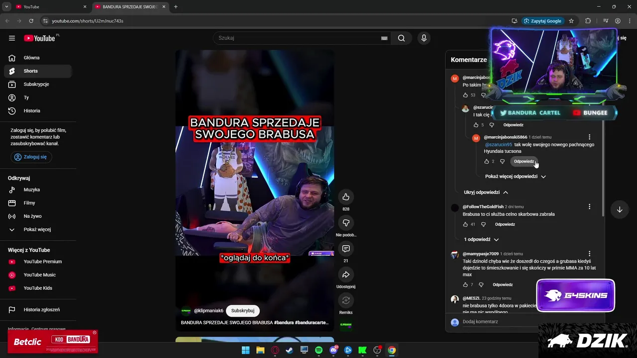Open a new Chrome tab with plus
This screenshot has width=637, height=358.
point(176,7)
